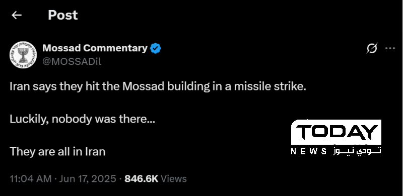Click the Post heading title
The image size is (403, 196).
click(62, 15)
